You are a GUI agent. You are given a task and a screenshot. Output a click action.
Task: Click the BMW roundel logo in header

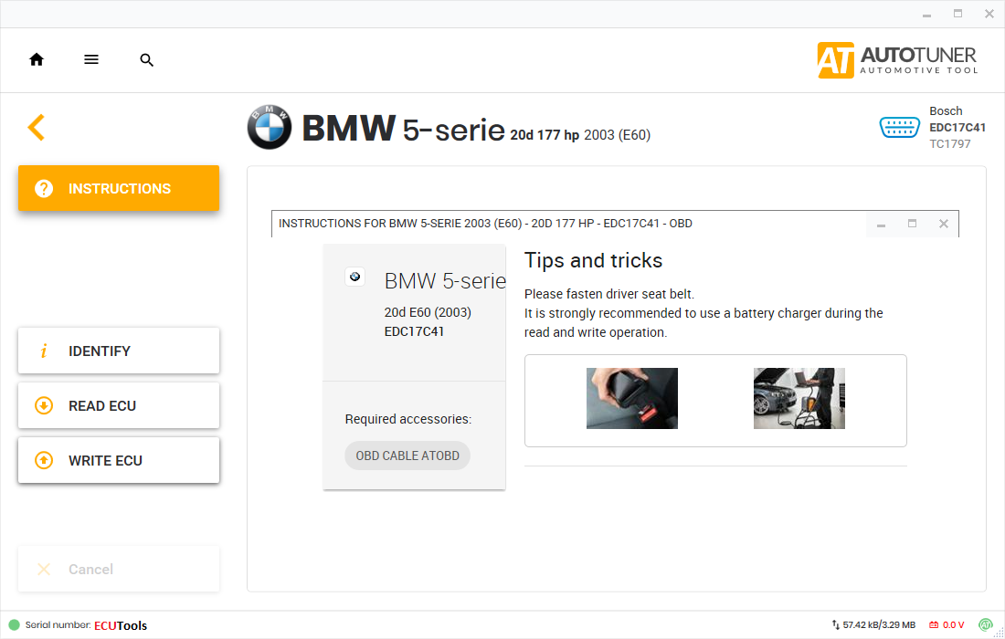click(270, 128)
